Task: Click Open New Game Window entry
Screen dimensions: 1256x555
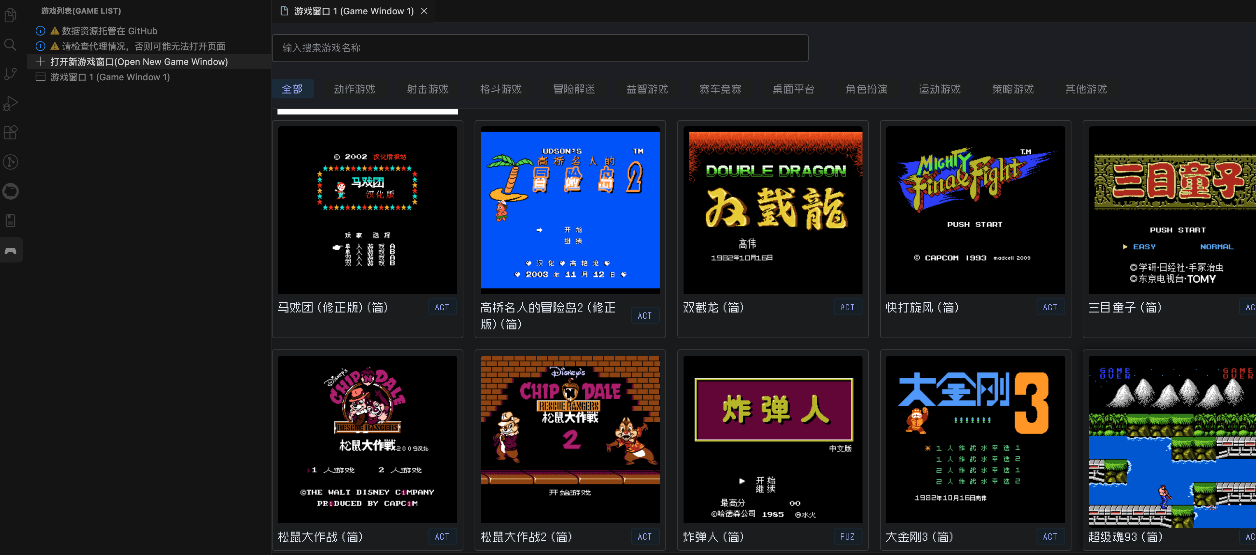Action: click(x=138, y=62)
